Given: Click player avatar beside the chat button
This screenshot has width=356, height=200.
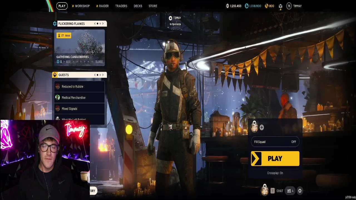Looking at the screenshot, I should [264, 190].
